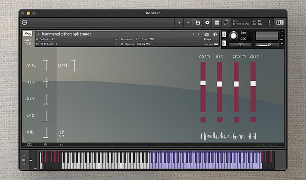Click the 'oct' vertical slider handle
Image resolution: width=306 pixels, height=180 pixels.
pos(220,84)
